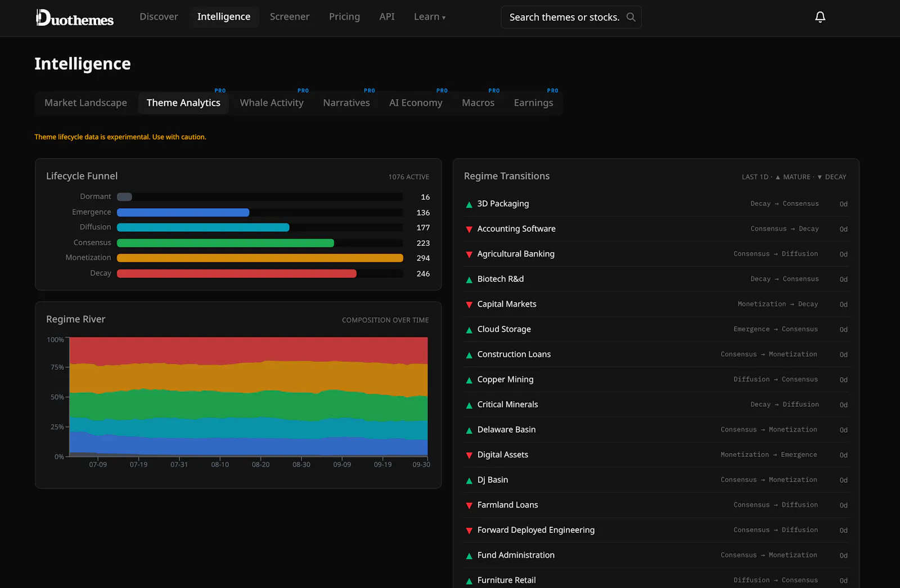
Task: Click the Monetization funnel bar
Action: (x=260, y=258)
